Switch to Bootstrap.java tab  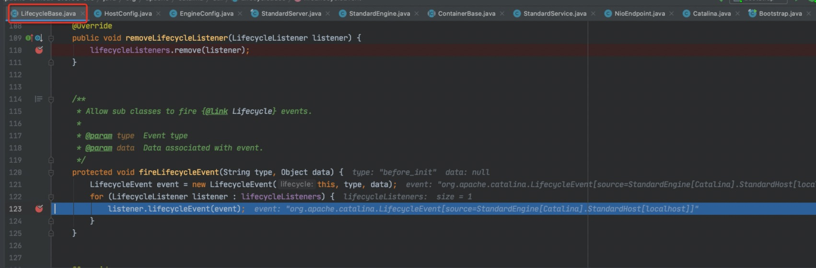(x=780, y=13)
